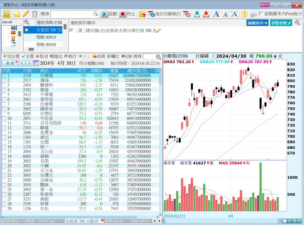Check the box for row 1 台積電
Screen dimensions: 304x225
(x=4, y=76)
